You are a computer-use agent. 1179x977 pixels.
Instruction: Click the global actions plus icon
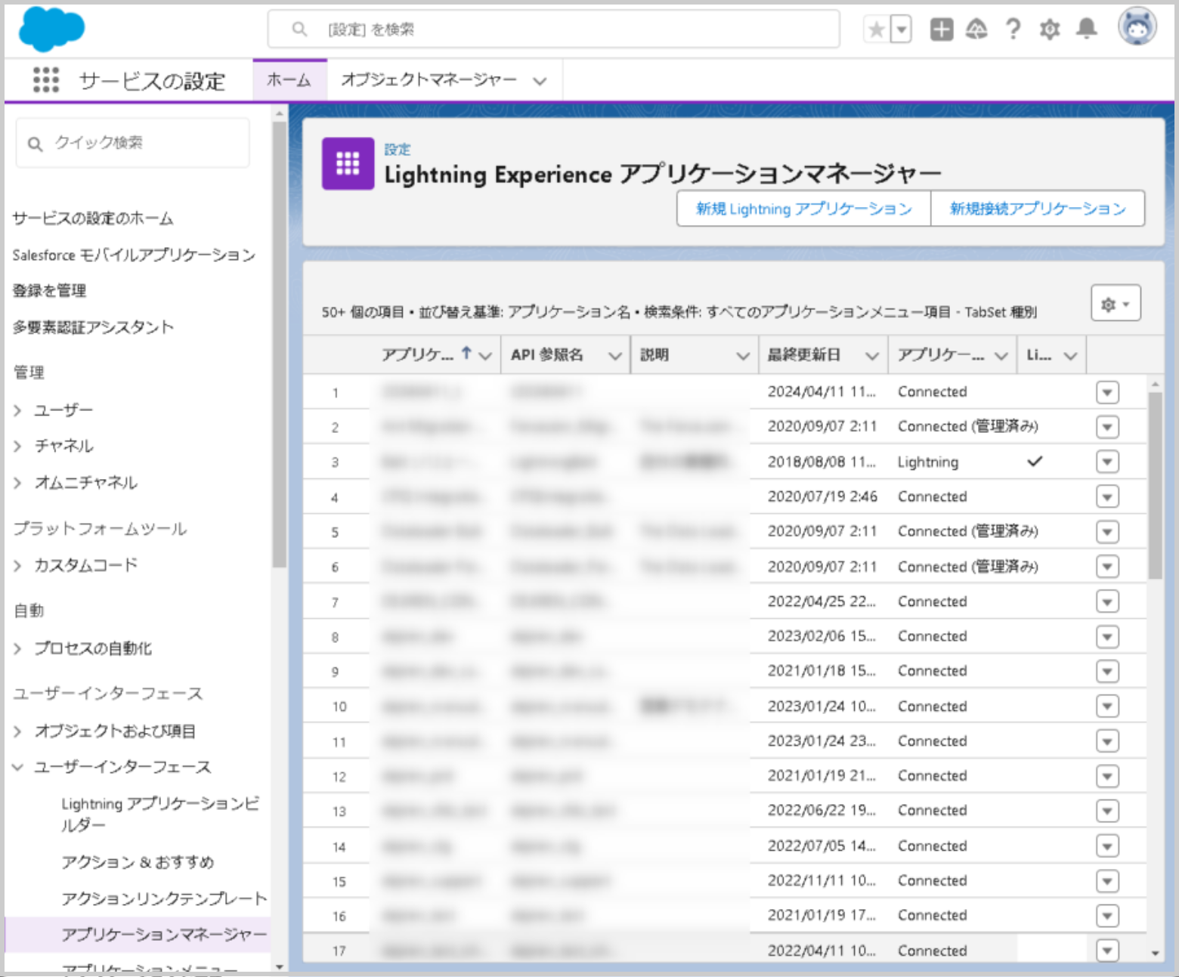(x=941, y=29)
